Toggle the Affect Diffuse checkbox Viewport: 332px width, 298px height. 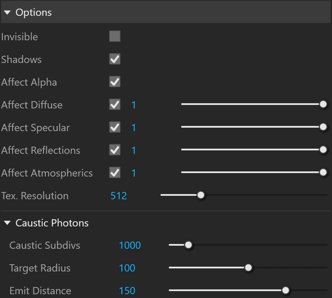(x=115, y=104)
